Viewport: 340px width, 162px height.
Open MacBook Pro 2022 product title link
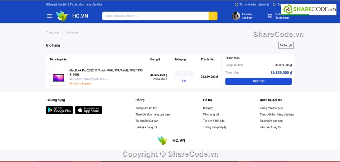(106, 72)
